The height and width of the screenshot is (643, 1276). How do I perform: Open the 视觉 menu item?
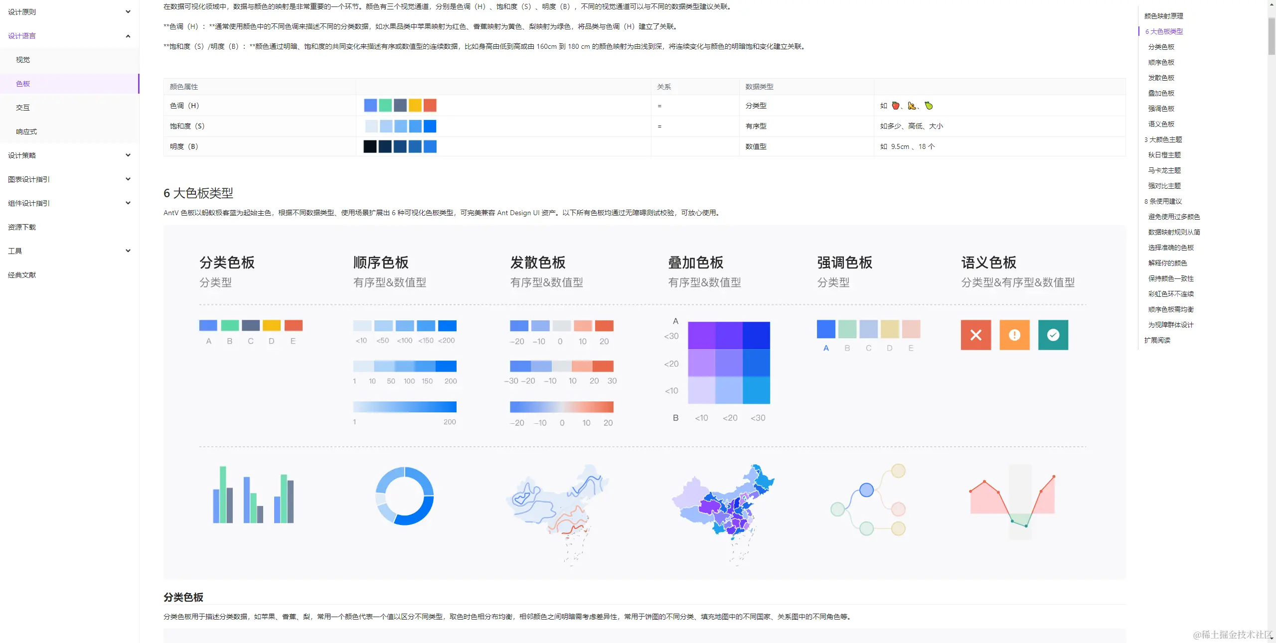(23, 60)
